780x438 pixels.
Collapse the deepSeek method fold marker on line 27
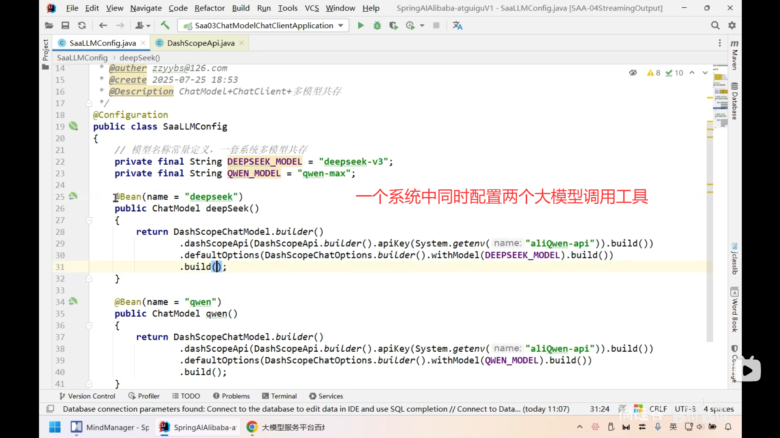[x=89, y=220]
